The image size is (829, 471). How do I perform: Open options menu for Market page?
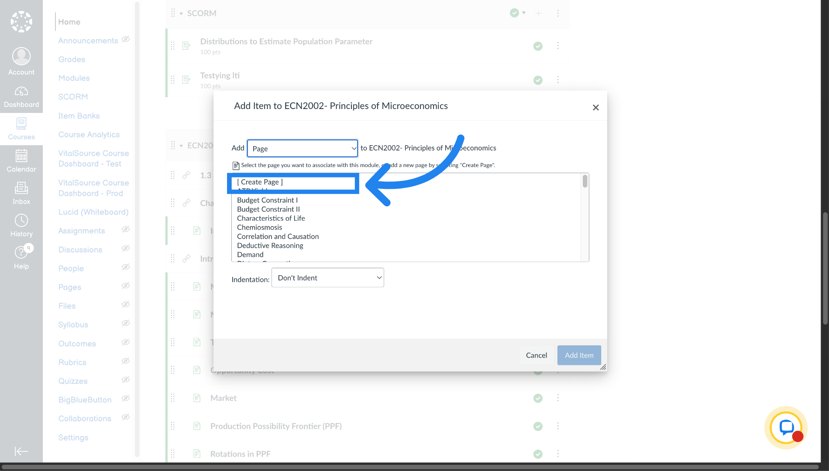click(558, 398)
